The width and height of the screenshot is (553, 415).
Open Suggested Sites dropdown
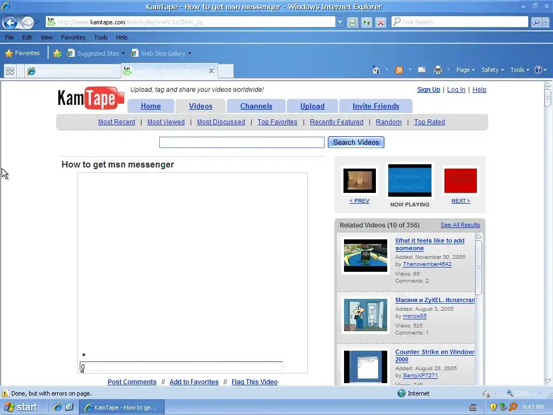tap(96, 53)
